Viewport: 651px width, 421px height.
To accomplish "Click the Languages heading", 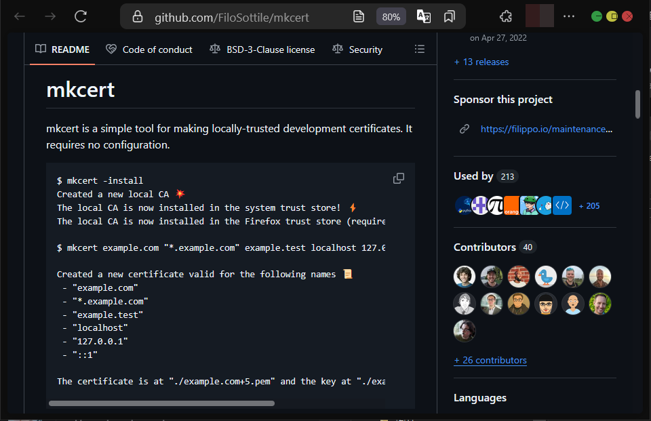I will (480, 398).
